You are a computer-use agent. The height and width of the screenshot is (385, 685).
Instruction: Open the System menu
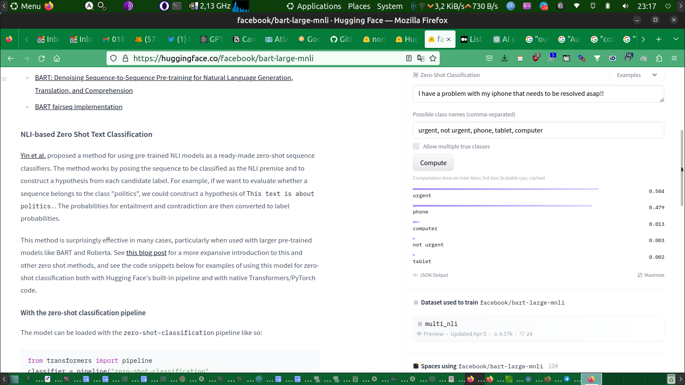point(390,6)
